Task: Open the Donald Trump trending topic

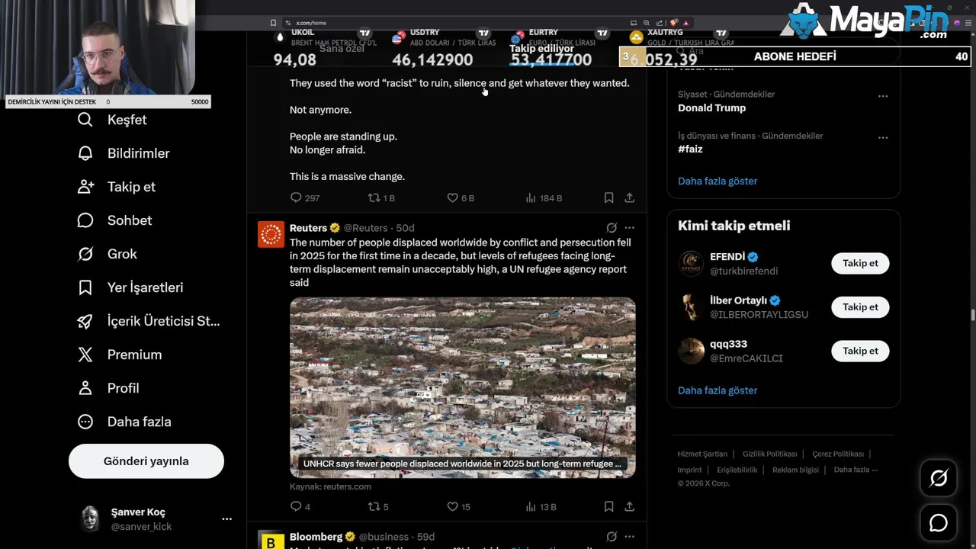Action: (711, 108)
